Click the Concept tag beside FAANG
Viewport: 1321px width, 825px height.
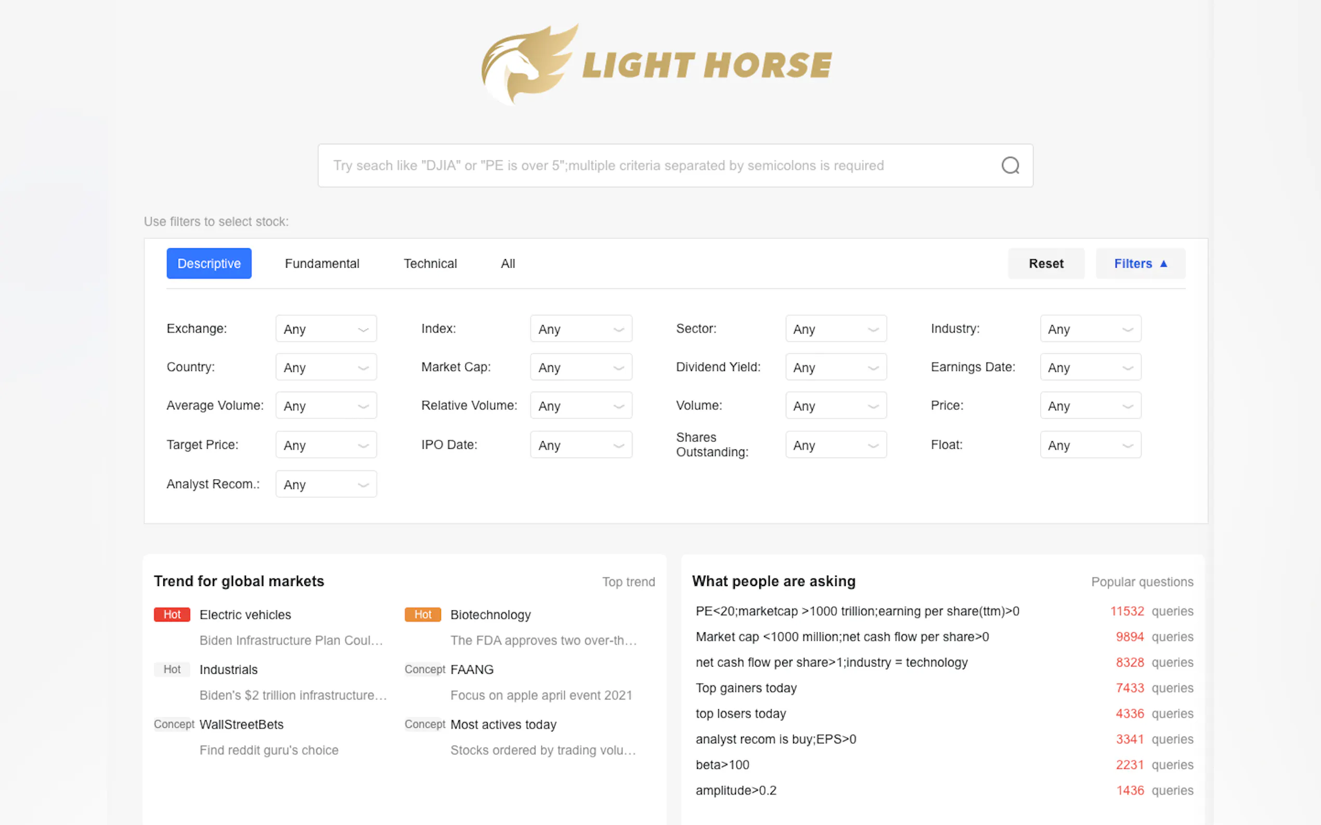tap(424, 670)
